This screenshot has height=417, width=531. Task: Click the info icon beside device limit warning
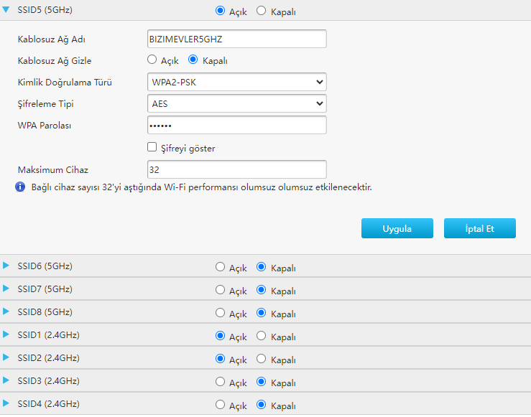tap(20, 187)
